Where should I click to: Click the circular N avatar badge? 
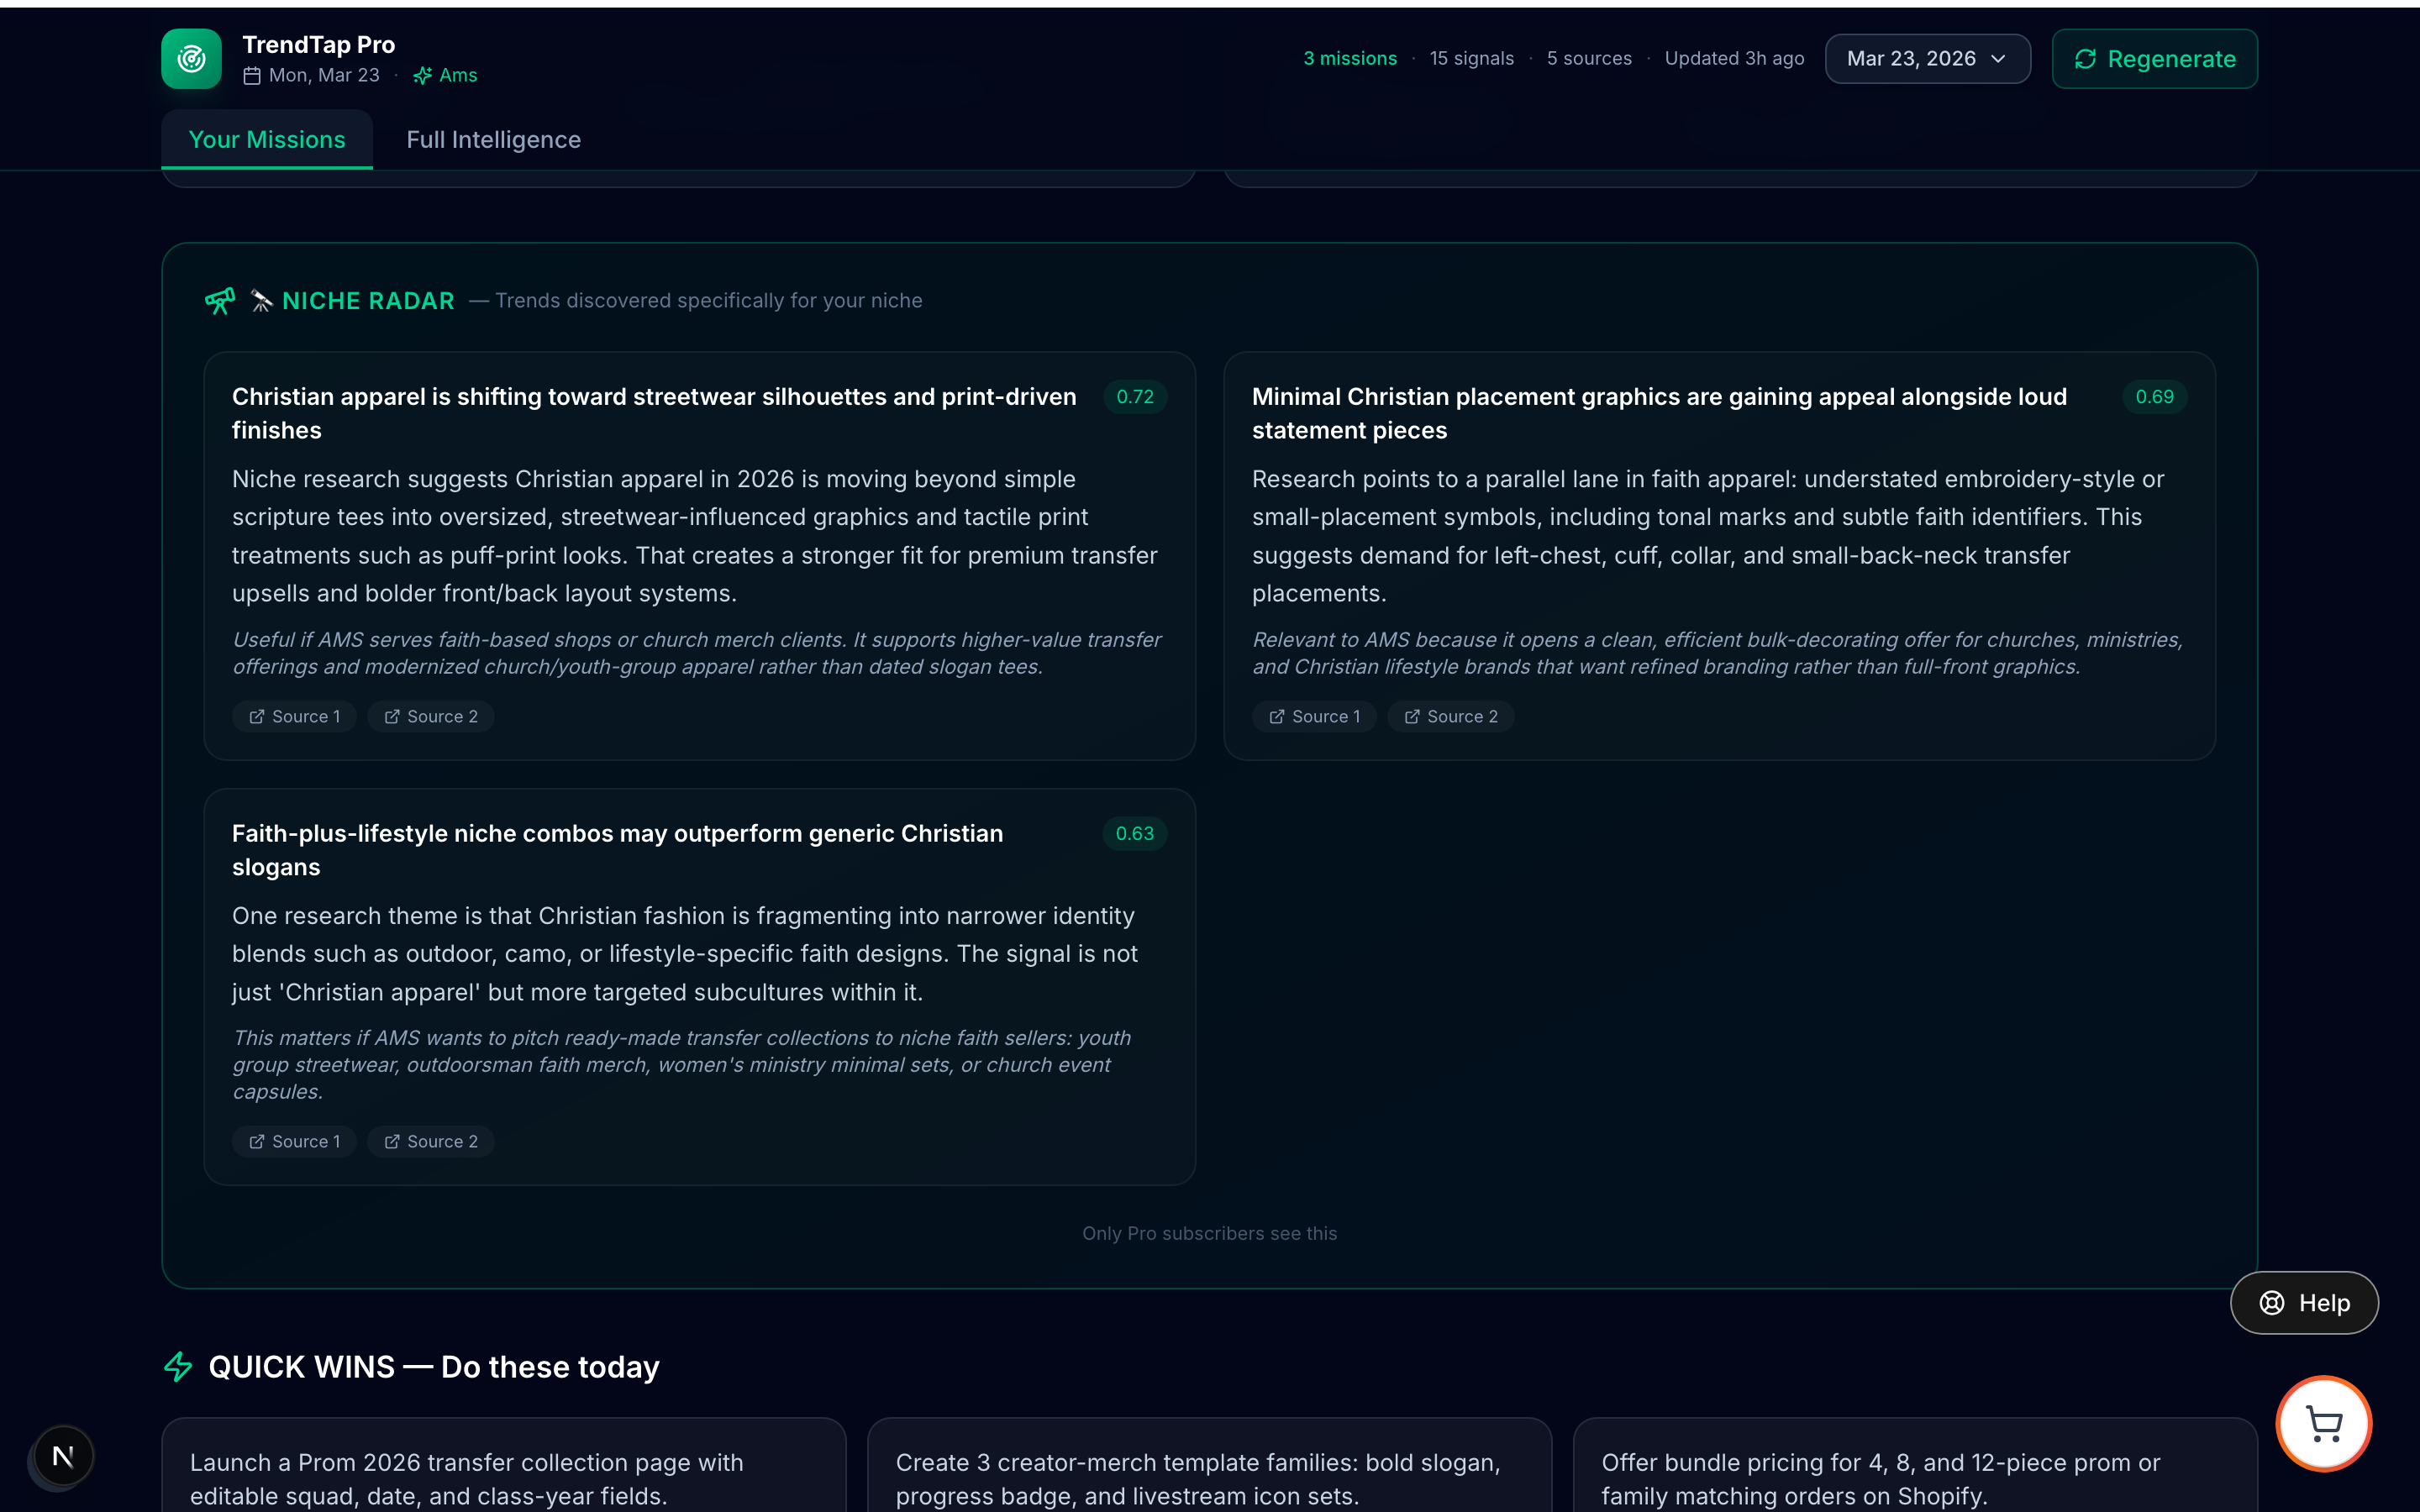pos(63,1456)
